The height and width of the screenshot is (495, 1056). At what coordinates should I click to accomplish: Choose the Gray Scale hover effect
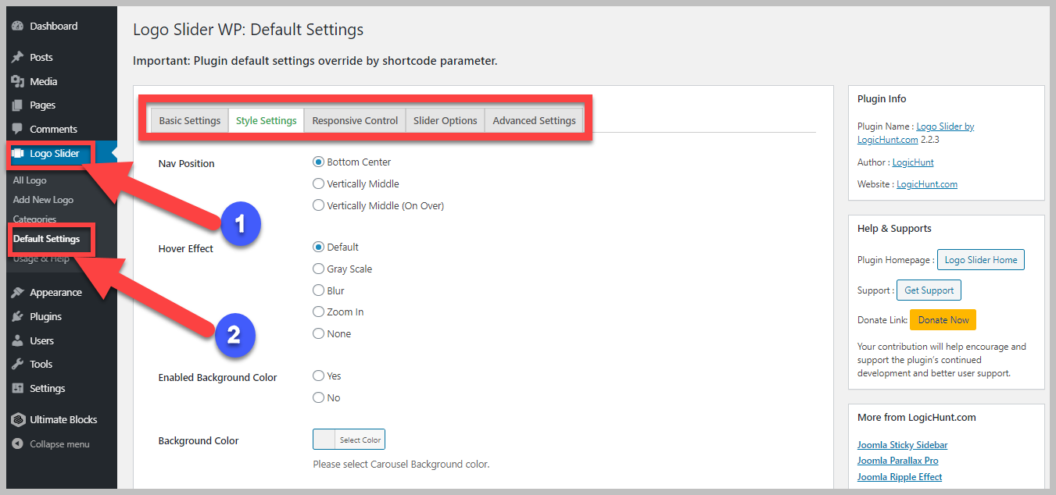[318, 269]
